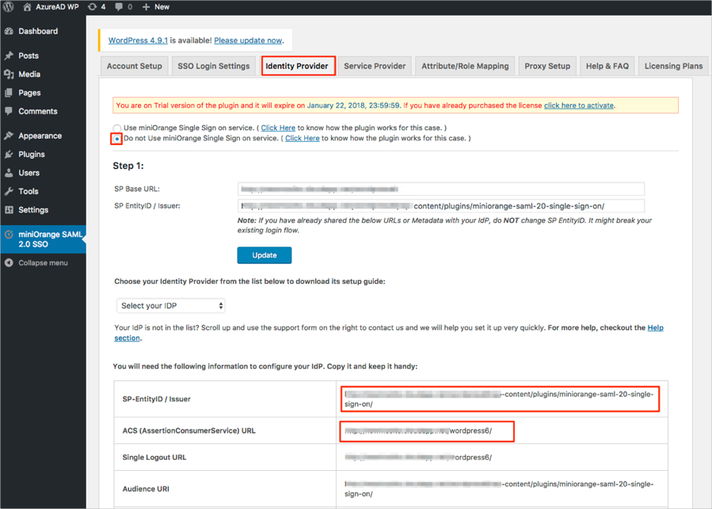Image resolution: width=712 pixels, height=509 pixels.
Task: Collapse the admin sidebar menu
Action: click(42, 263)
